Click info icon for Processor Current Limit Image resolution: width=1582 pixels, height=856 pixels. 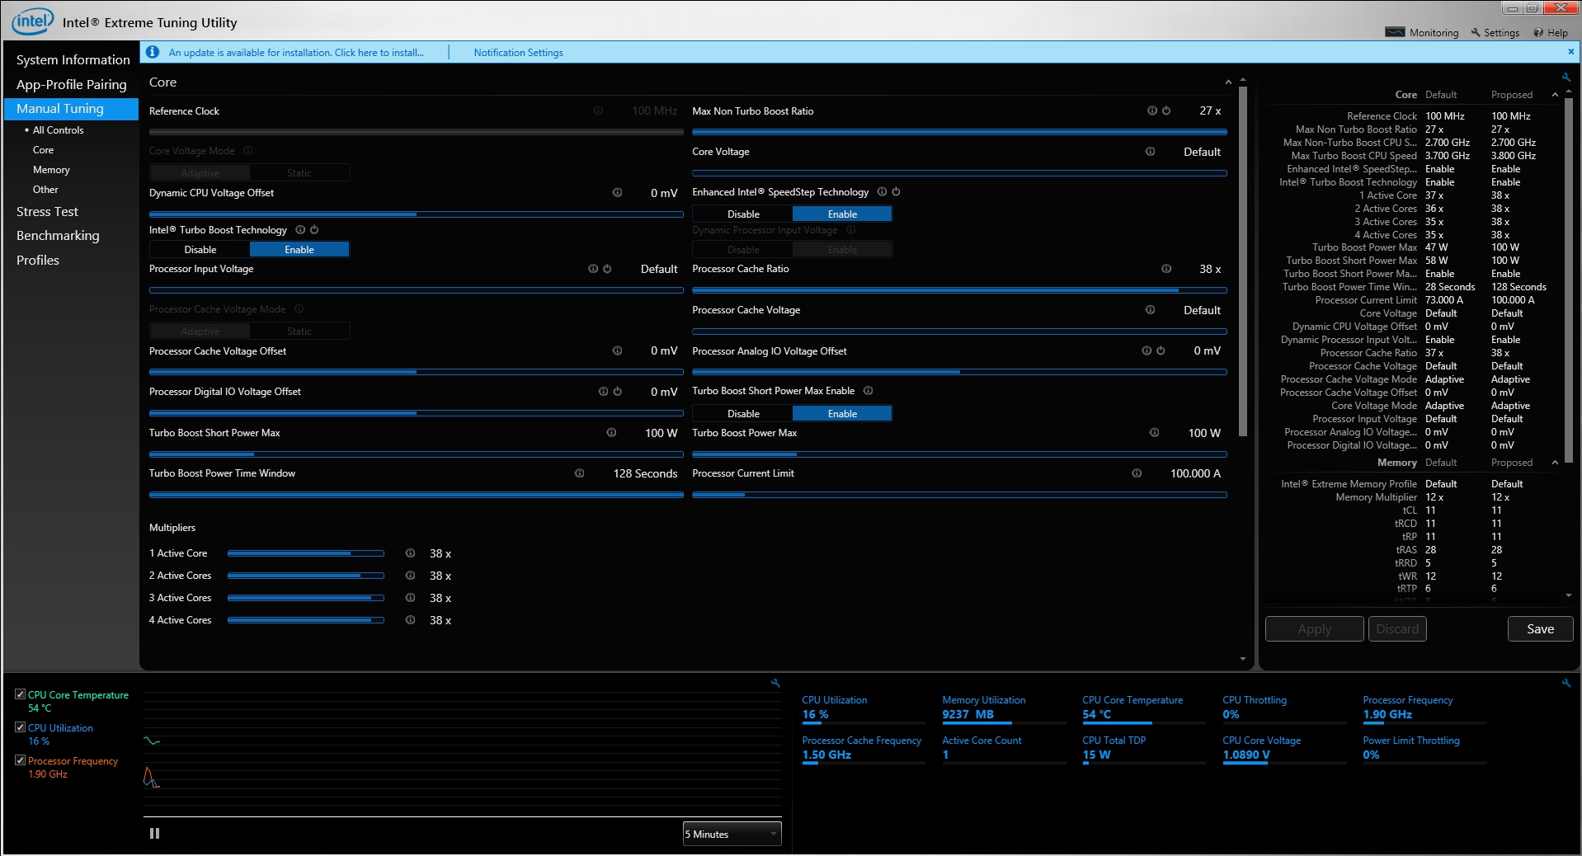coord(1137,473)
